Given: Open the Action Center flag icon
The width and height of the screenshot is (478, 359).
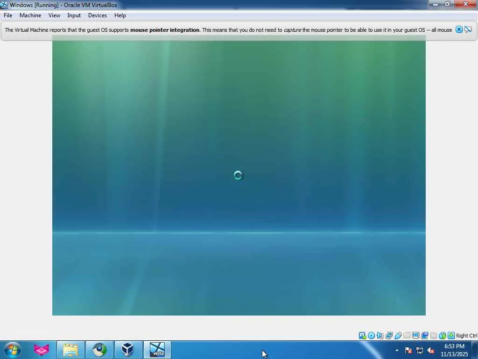Looking at the screenshot, I should (408, 350).
